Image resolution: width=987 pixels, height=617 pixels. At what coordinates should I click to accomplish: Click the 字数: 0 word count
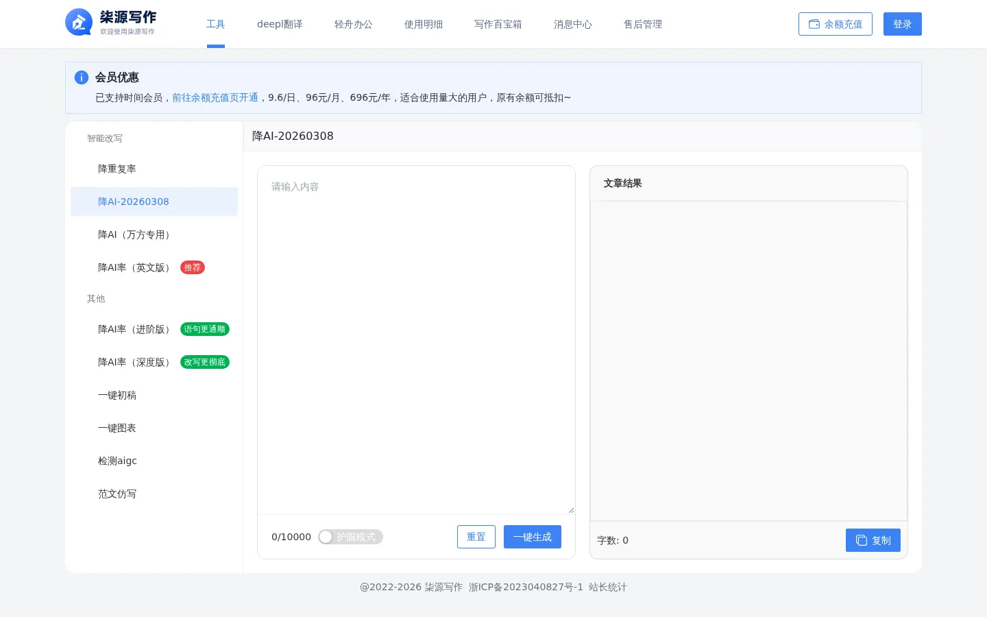(613, 540)
